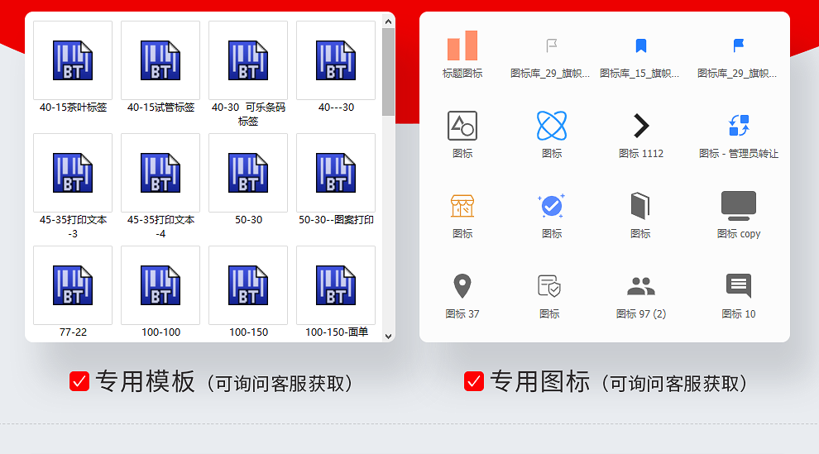Screen dimensions: 819x454
Task: Select the blue bookmark 图标库_15 icon
Action: [641, 45]
